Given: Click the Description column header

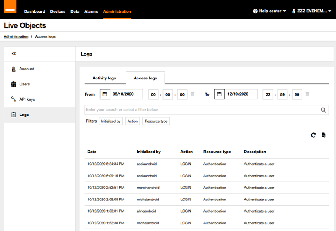Looking at the screenshot, I should [x=255, y=152].
